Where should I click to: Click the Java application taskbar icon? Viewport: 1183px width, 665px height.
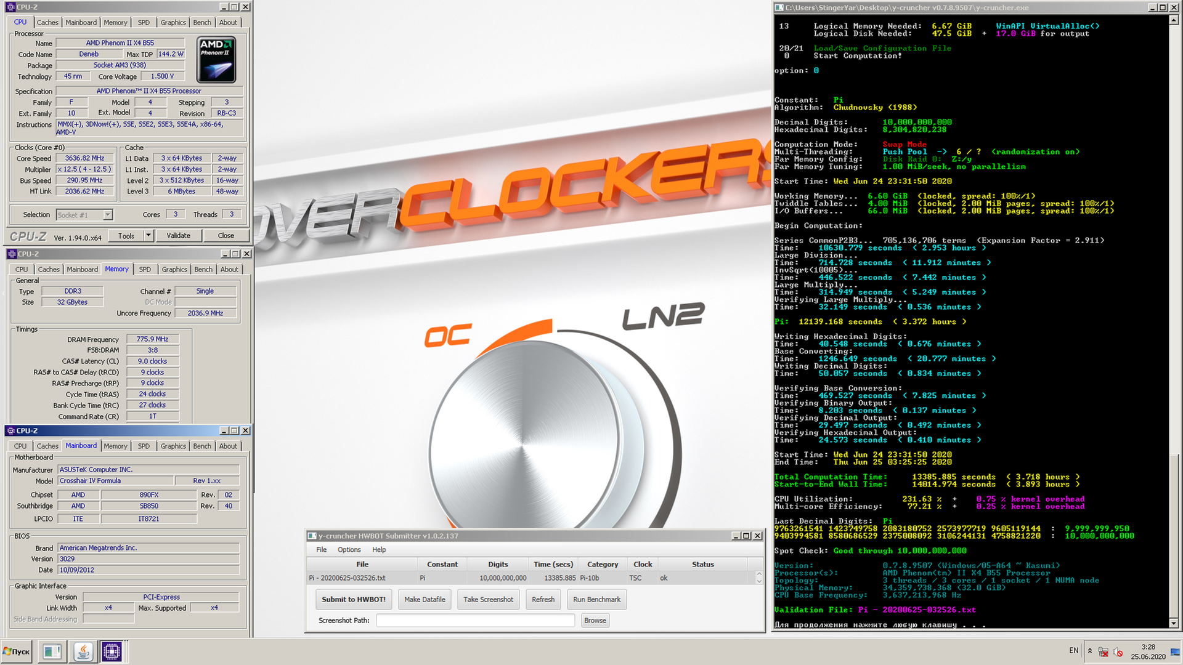pos(83,651)
